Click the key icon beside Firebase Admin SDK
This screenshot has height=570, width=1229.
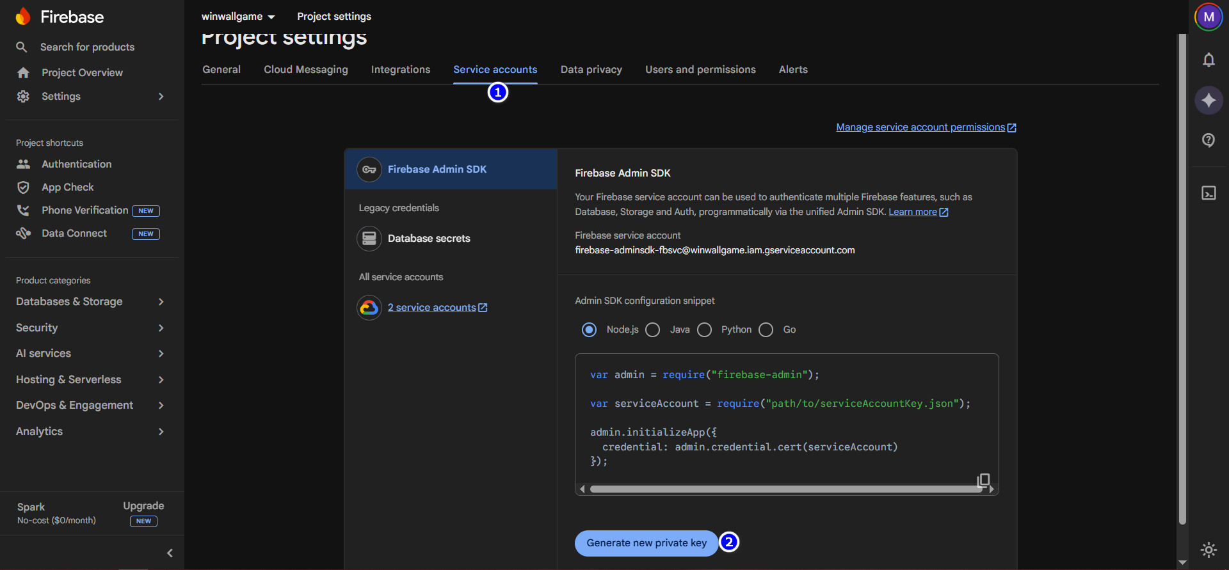point(369,170)
